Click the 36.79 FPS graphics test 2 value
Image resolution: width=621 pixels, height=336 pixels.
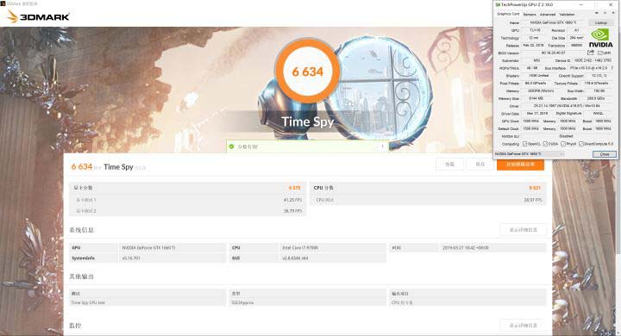point(292,211)
